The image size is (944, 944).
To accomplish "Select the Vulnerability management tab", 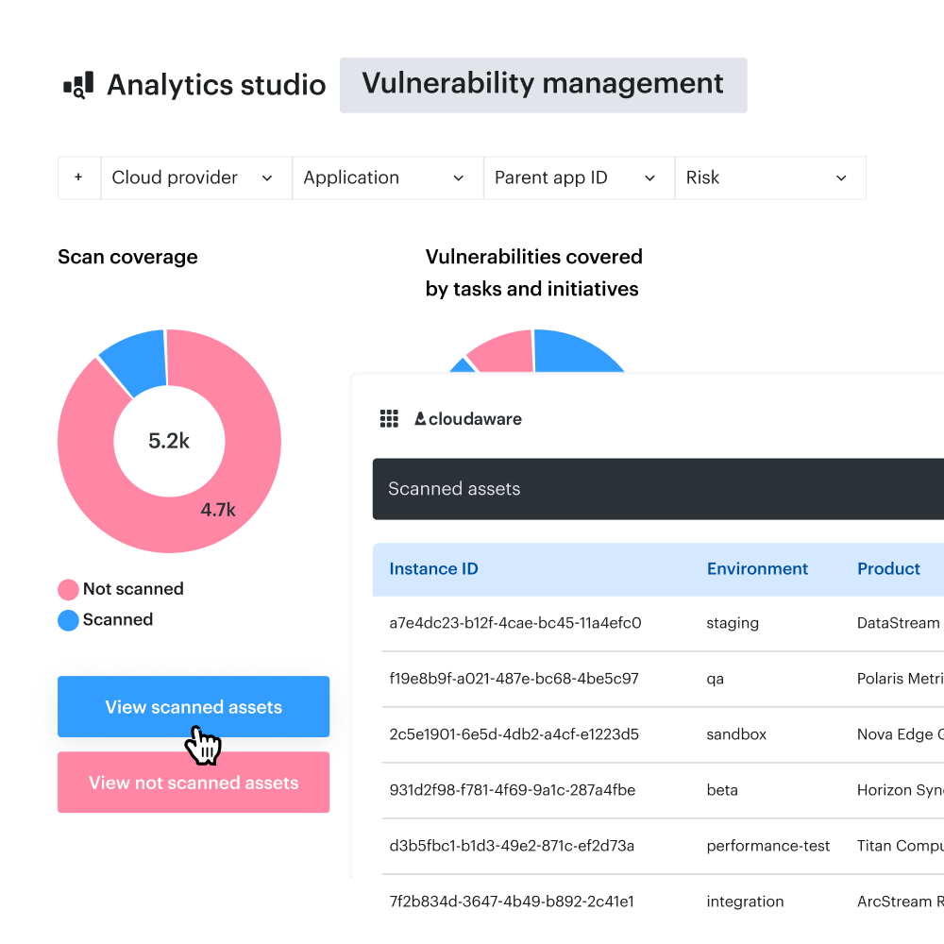I will click(543, 85).
